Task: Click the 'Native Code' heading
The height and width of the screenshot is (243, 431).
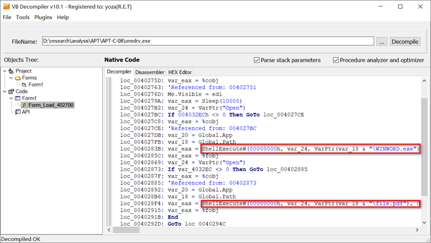Action: 122,60
